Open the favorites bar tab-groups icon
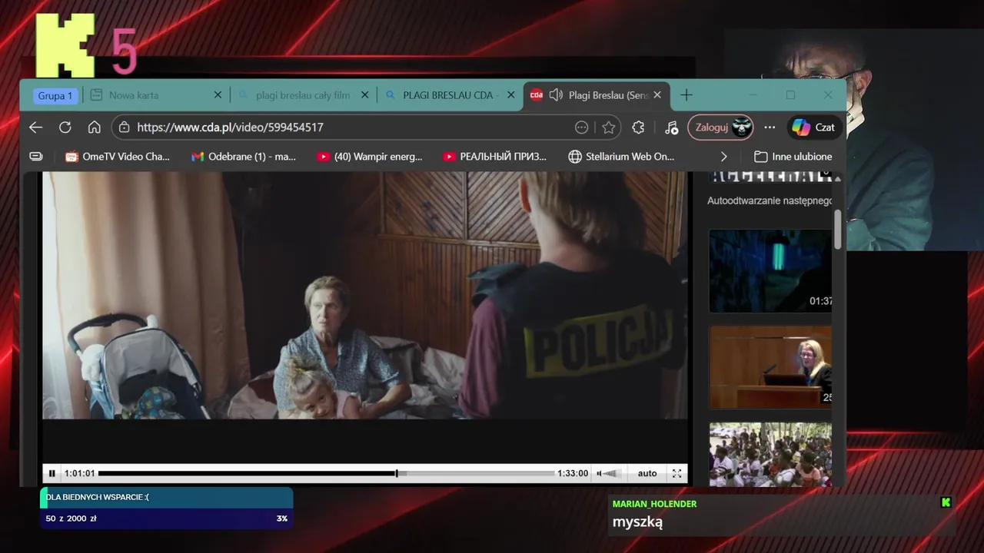Viewport: 984px width, 553px height. tap(36, 156)
